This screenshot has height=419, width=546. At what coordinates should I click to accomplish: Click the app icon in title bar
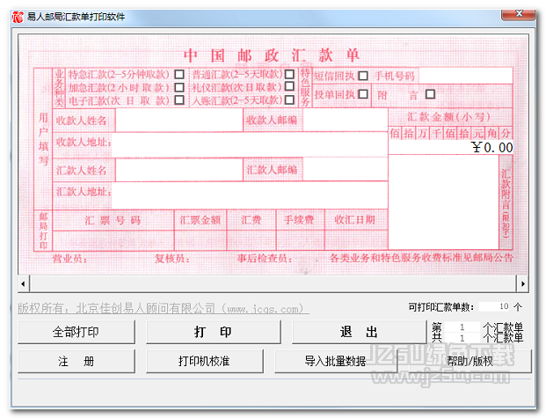(x=18, y=17)
